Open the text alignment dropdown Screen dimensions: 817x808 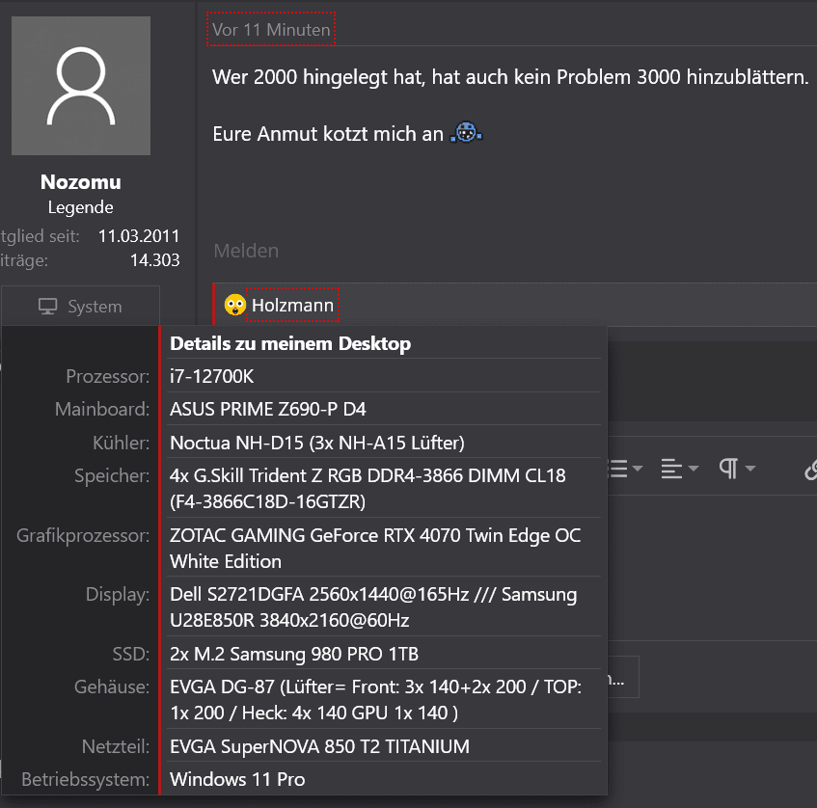coord(679,469)
